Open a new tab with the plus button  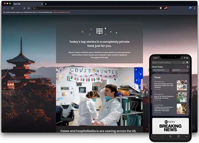[46, 4]
